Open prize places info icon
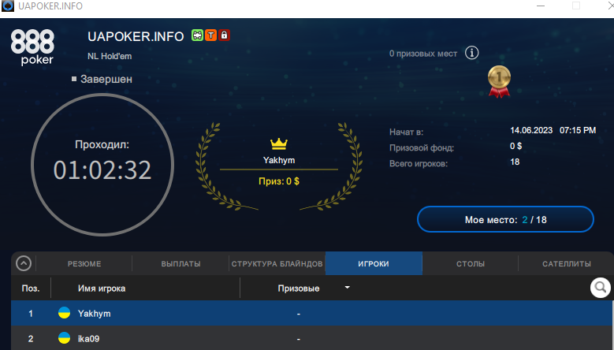 click(x=471, y=53)
